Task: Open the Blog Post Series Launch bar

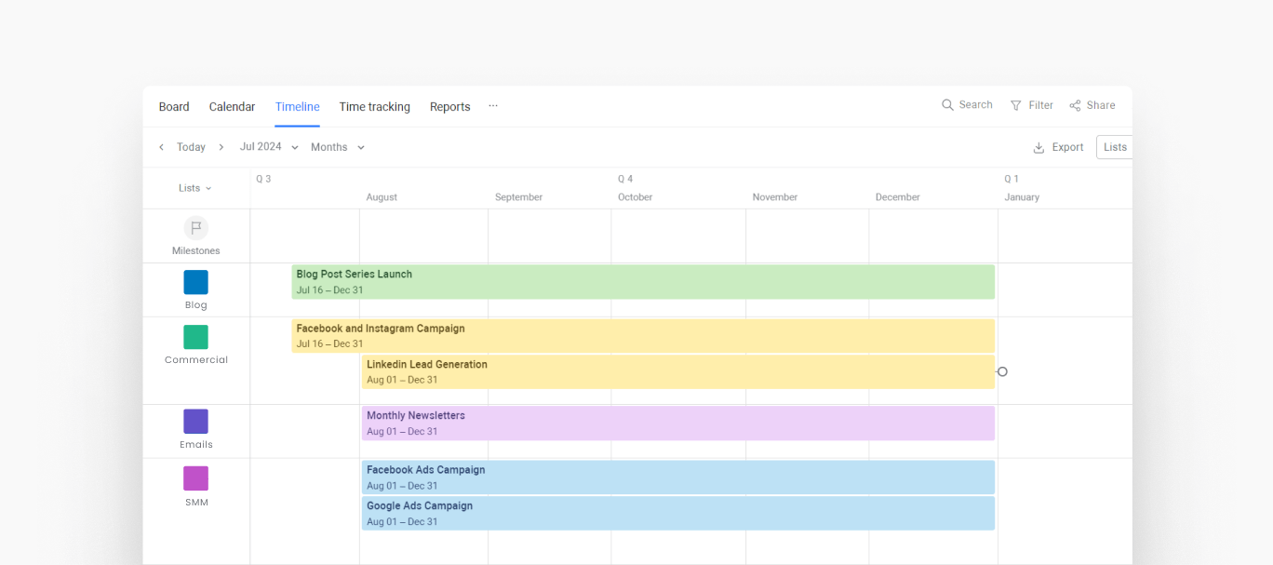Action: coord(642,282)
